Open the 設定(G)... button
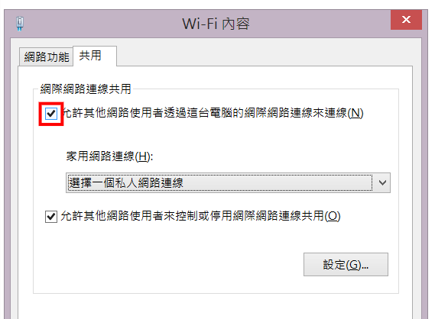This screenshot has width=448, height=319. coord(346,265)
